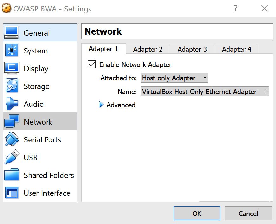Click the Enable Network Adapter label
Screen dimensions: 276x224
tap(135, 65)
